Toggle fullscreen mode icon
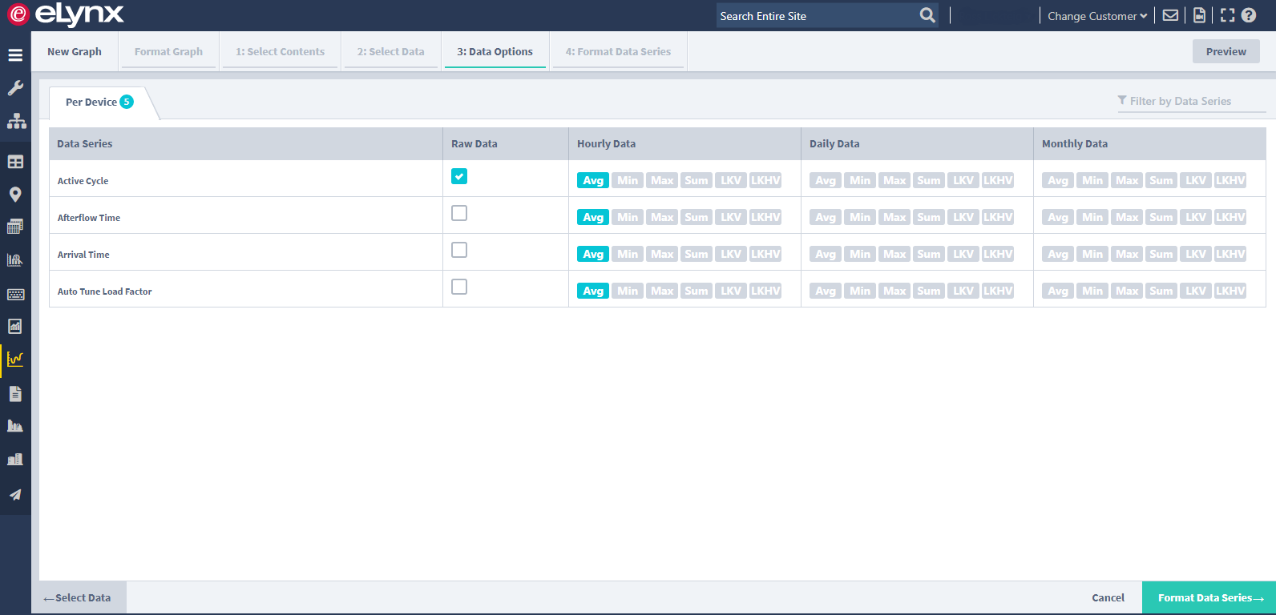The width and height of the screenshot is (1276, 615). 1227,15
